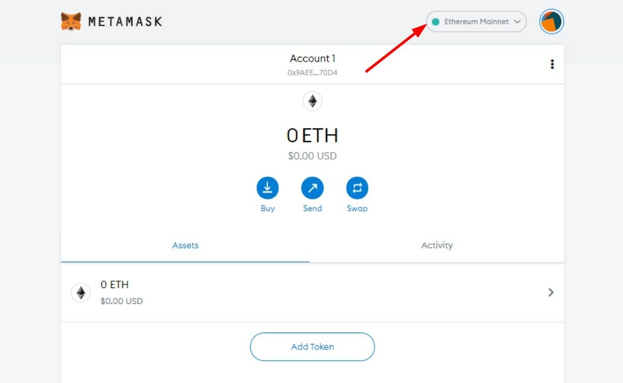This screenshot has height=383, width=623.
Task: Select the Send icon
Action: tap(312, 188)
